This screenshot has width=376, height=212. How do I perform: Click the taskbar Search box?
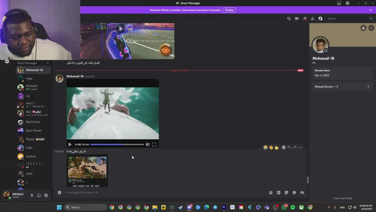(85, 207)
